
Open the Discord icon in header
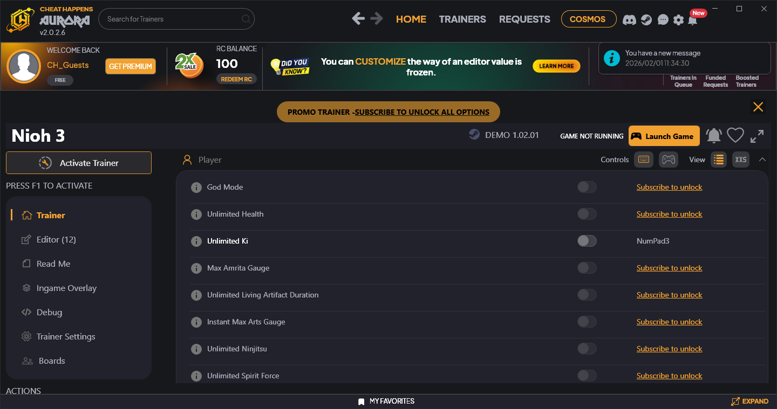click(629, 19)
